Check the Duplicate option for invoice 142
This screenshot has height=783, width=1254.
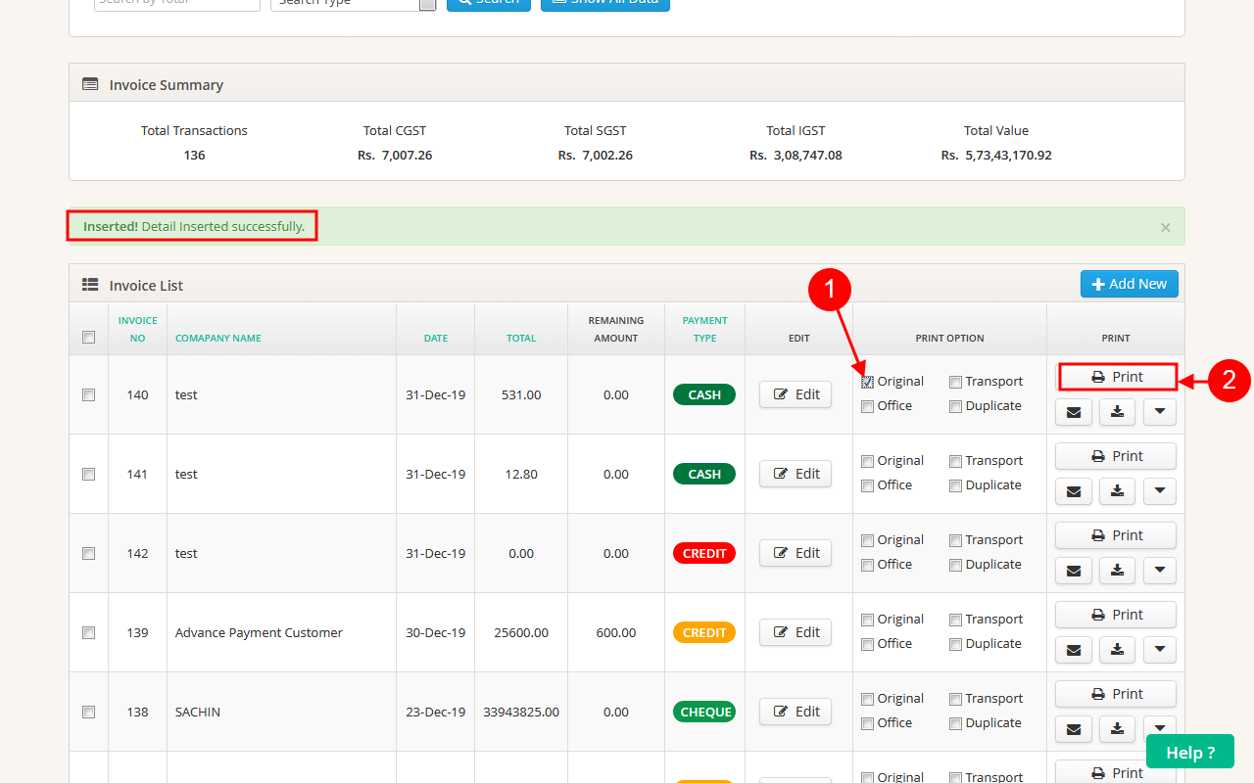(x=955, y=565)
